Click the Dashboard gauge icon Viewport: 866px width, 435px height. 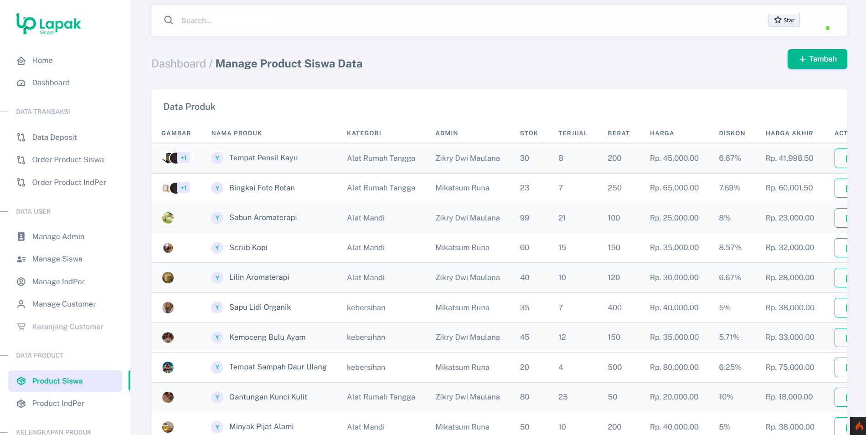[x=21, y=83]
